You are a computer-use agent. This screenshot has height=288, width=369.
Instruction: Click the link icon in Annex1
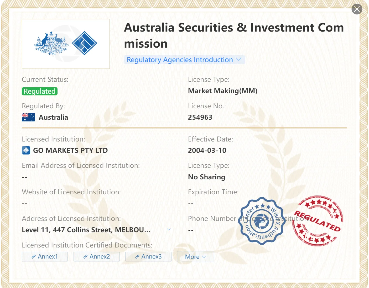pos(34,257)
